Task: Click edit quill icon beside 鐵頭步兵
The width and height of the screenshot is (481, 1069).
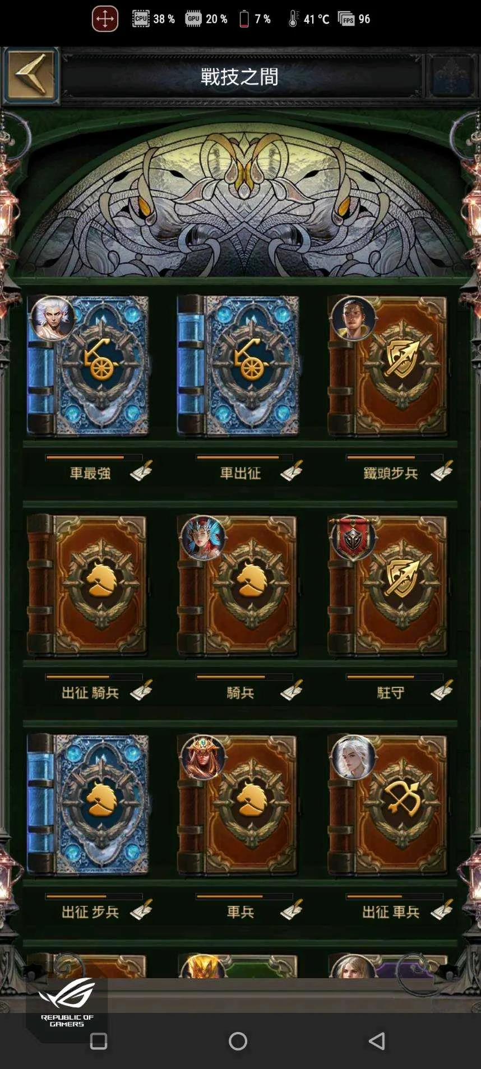Action: pyautogui.click(x=442, y=471)
